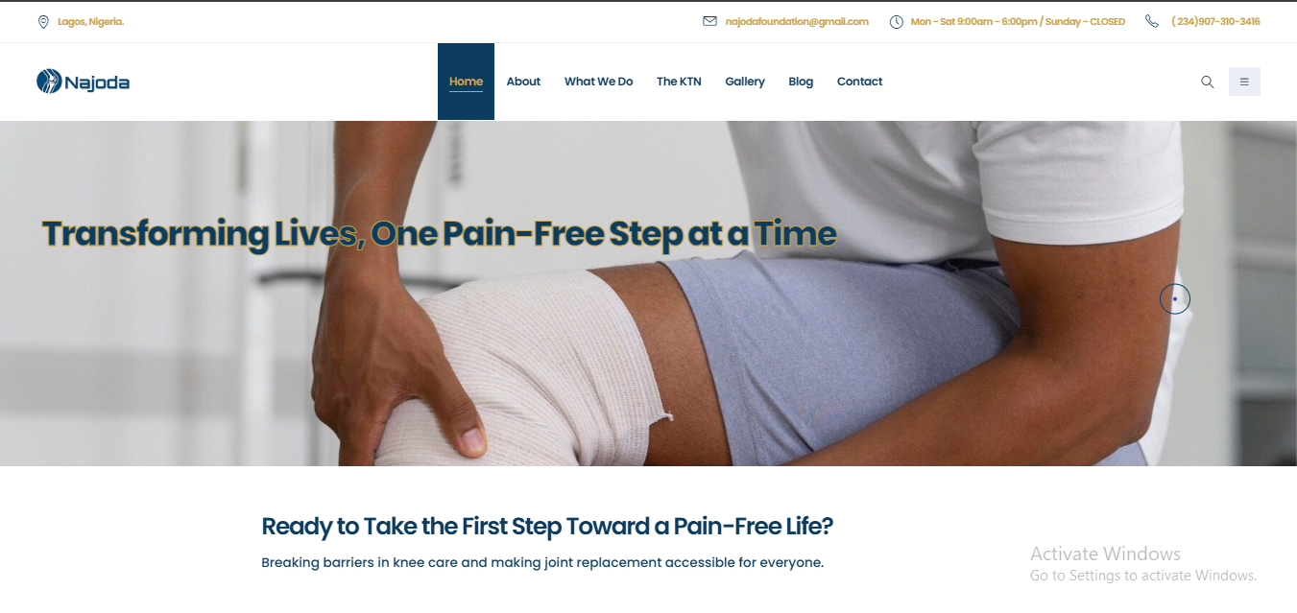Click the Ready to Take the First Step heading
This screenshot has width=1297, height=613.
pyautogui.click(x=547, y=526)
